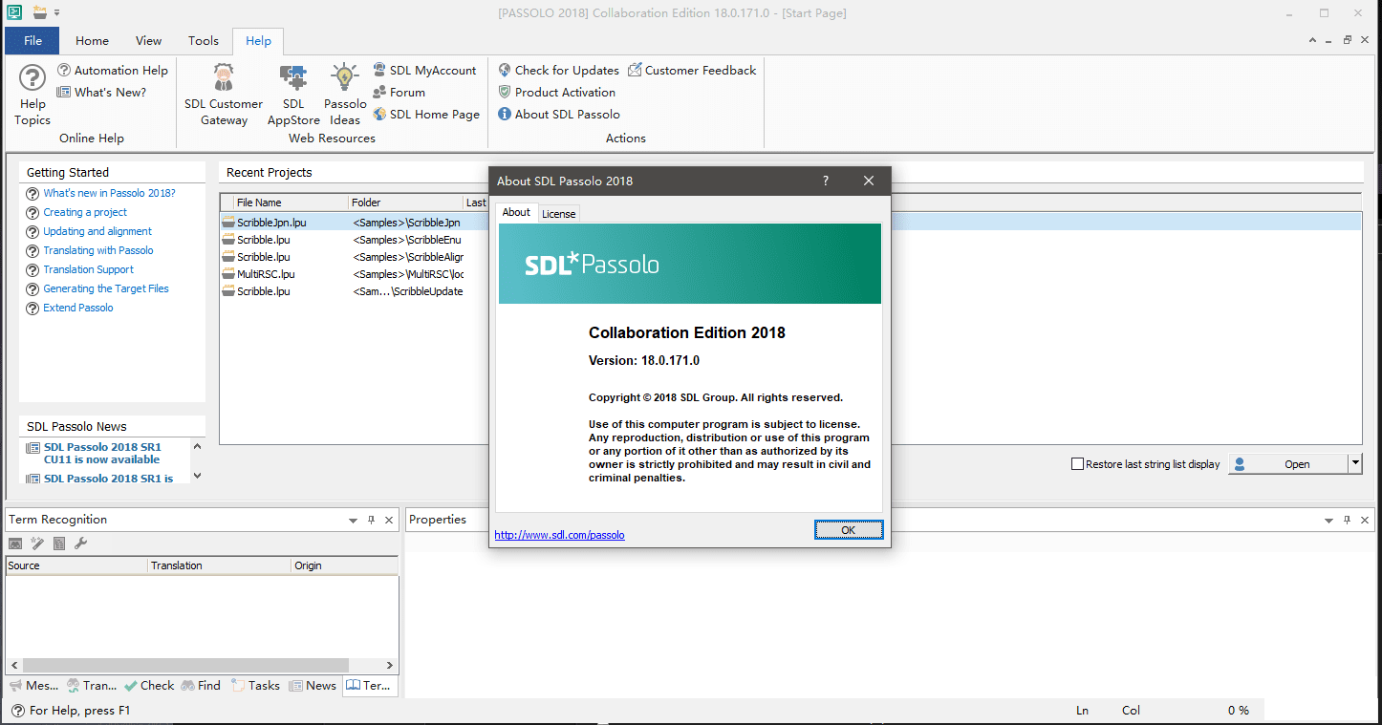Switch to the News bottom tab
The width and height of the screenshot is (1382, 725).
click(x=313, y=685)
